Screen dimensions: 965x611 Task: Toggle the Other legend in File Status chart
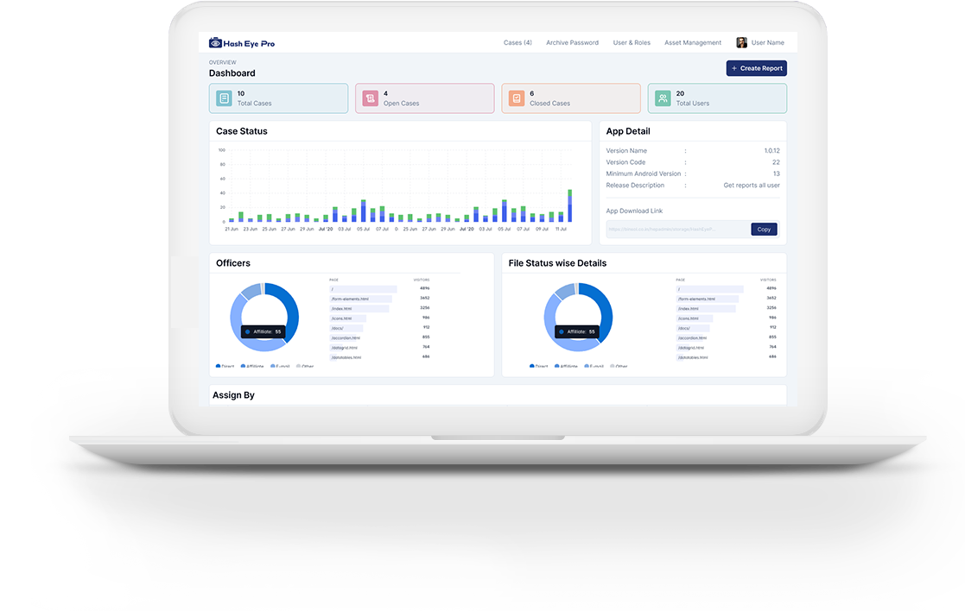(619, 367)
